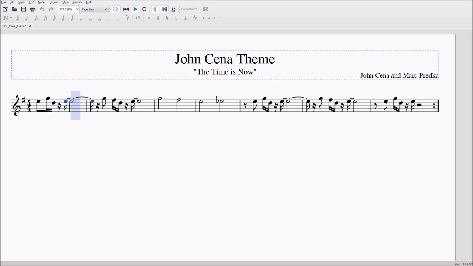Select the title John Cena Theme

pos(225,59)
